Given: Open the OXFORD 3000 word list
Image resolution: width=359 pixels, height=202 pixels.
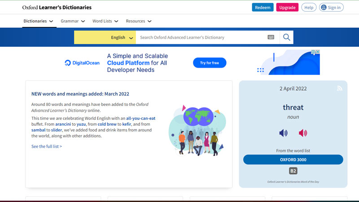Looking at the screenshot, I should (x=293, y=160).
